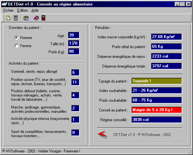Image resolution: width=193 pixels, height=155 pixels.
Task: Open the Aide menu
Action: pos(35,10)
